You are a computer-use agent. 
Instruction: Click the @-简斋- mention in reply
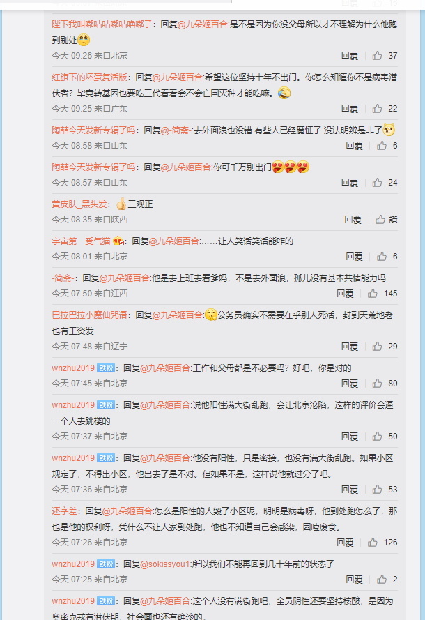(x=176, y=130)
